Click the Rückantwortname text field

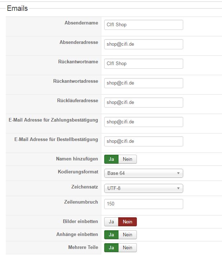coord(143,64)
